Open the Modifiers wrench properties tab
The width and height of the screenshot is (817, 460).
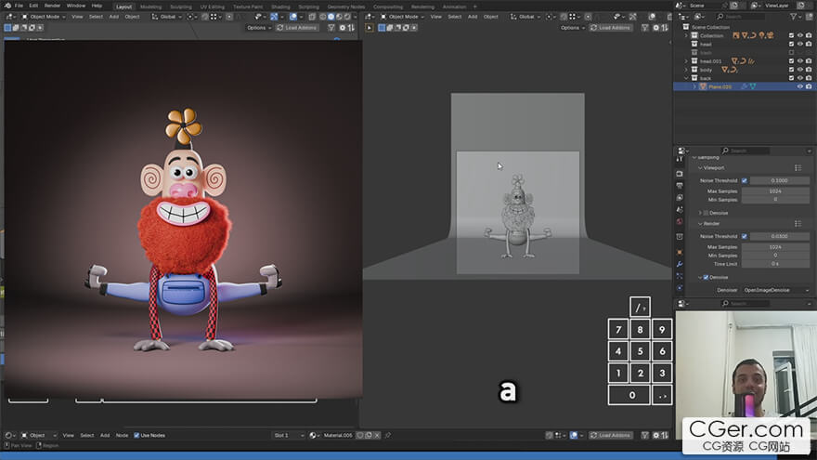(x=680, y=265)
